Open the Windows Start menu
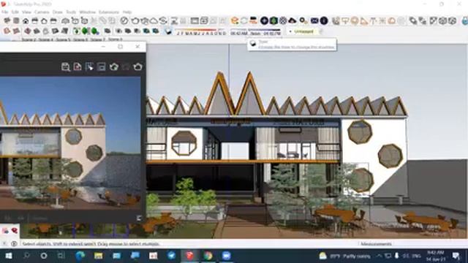The width and height of the screenshot is (468, 263). click(9, 256)
